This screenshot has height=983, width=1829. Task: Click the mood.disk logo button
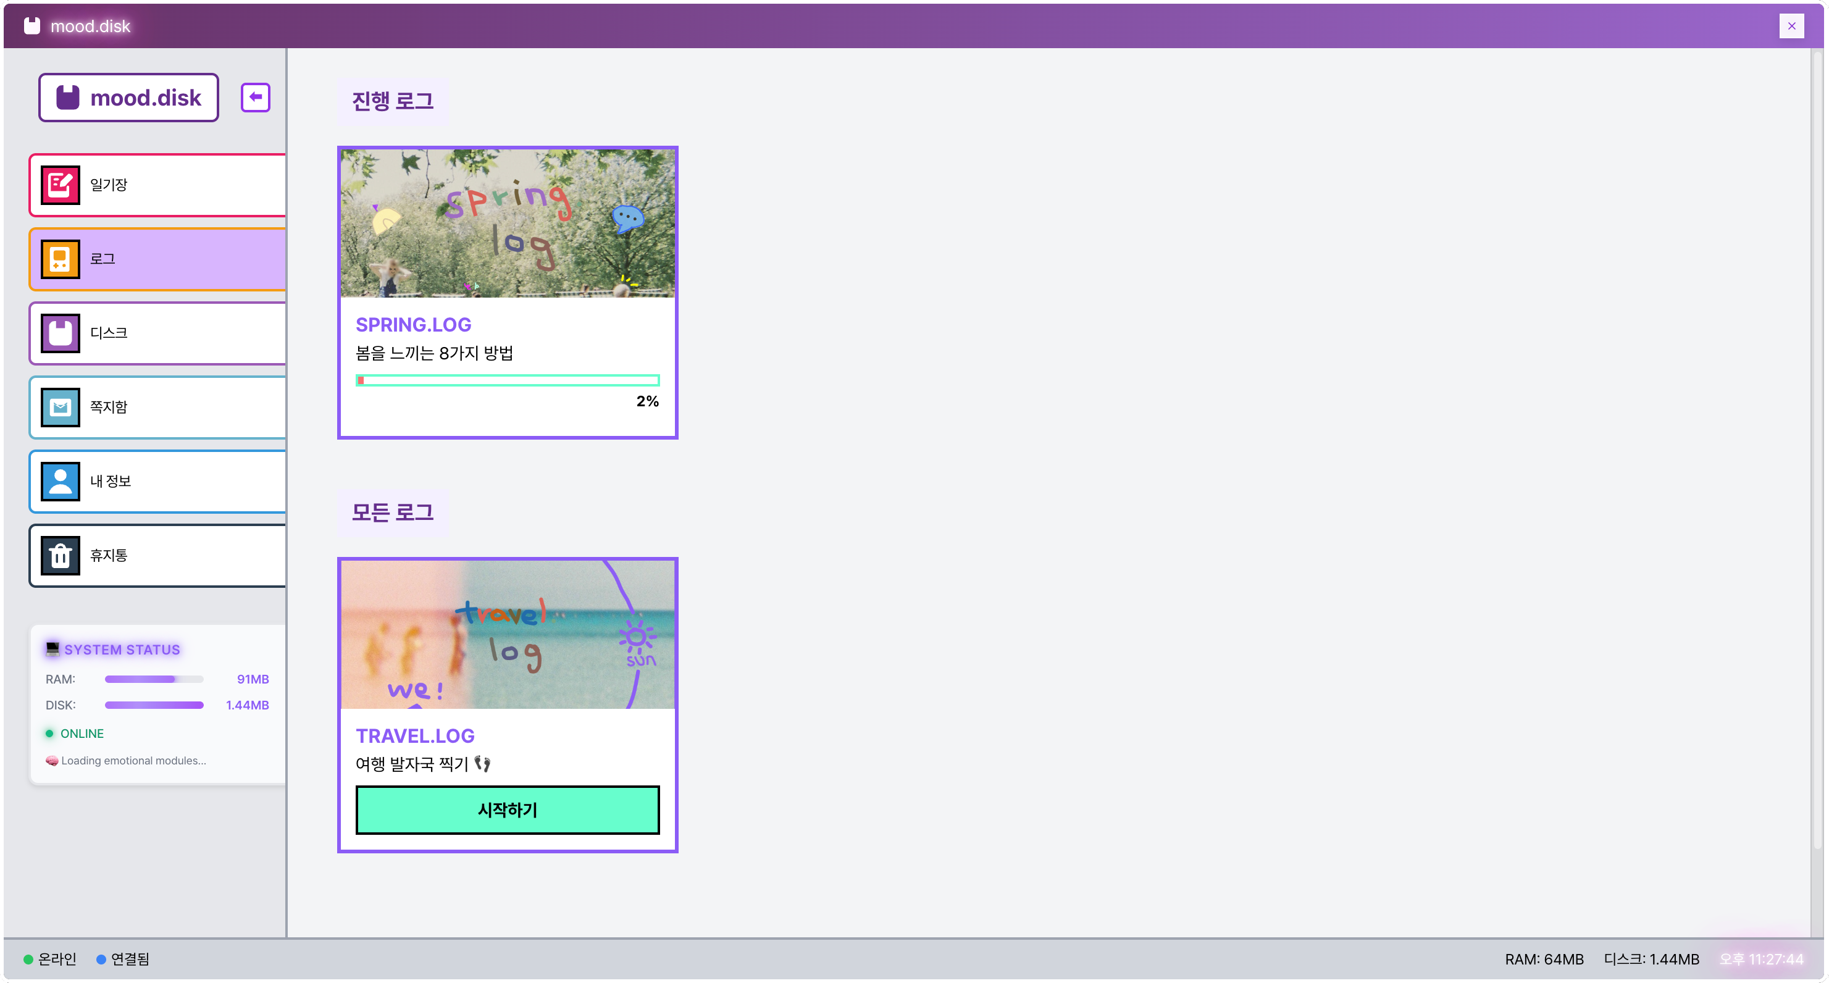coord(128,97)
